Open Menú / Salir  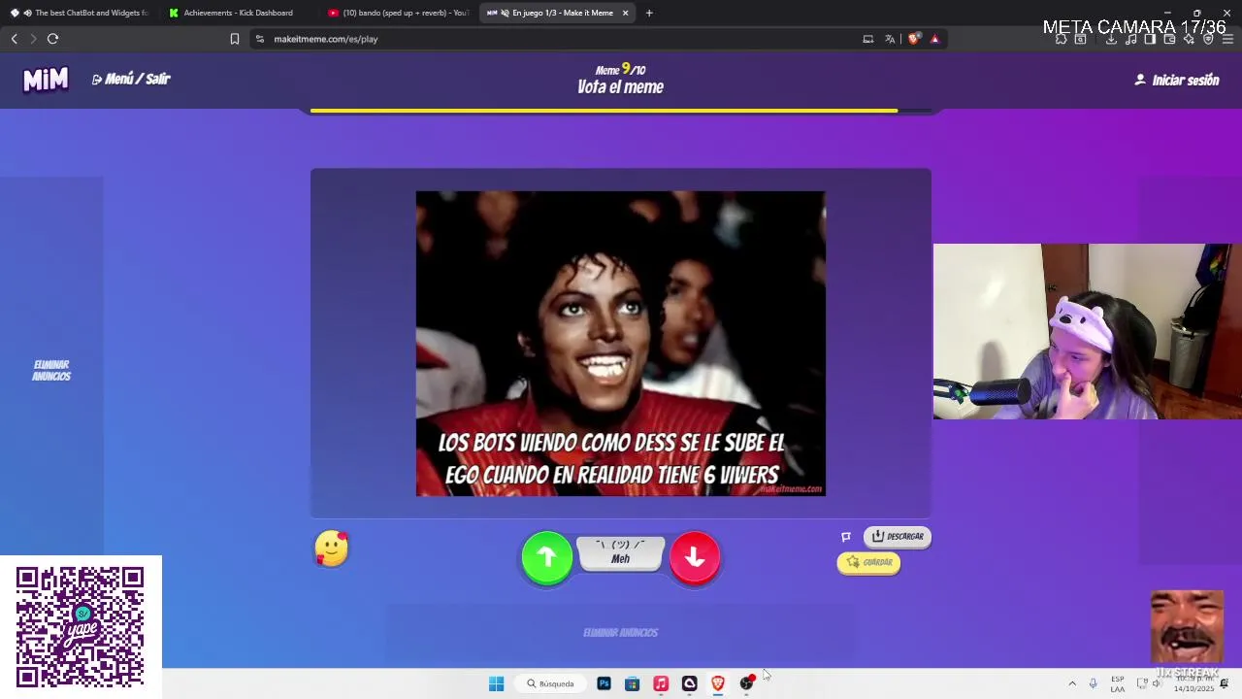131,79
